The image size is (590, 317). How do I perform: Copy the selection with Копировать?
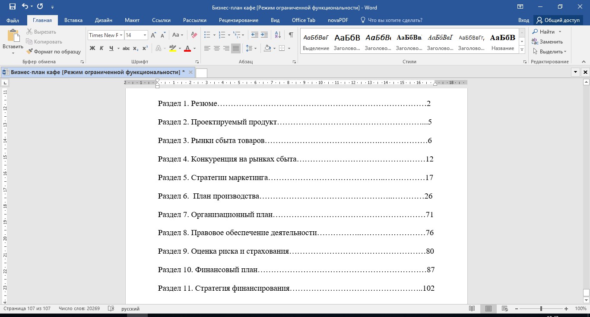point(44,42)
